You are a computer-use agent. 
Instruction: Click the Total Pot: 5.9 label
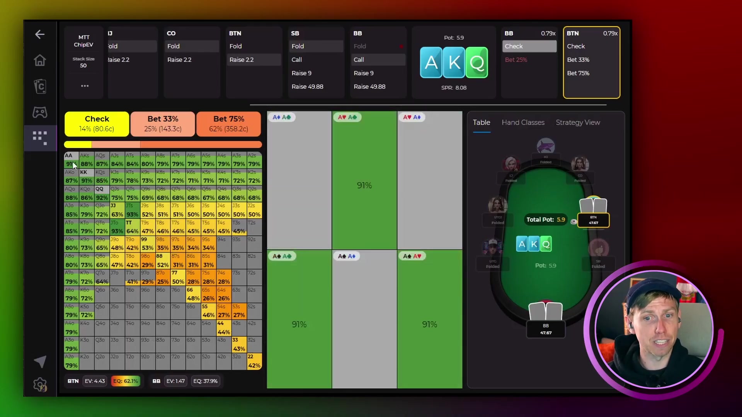coord(546,219)
